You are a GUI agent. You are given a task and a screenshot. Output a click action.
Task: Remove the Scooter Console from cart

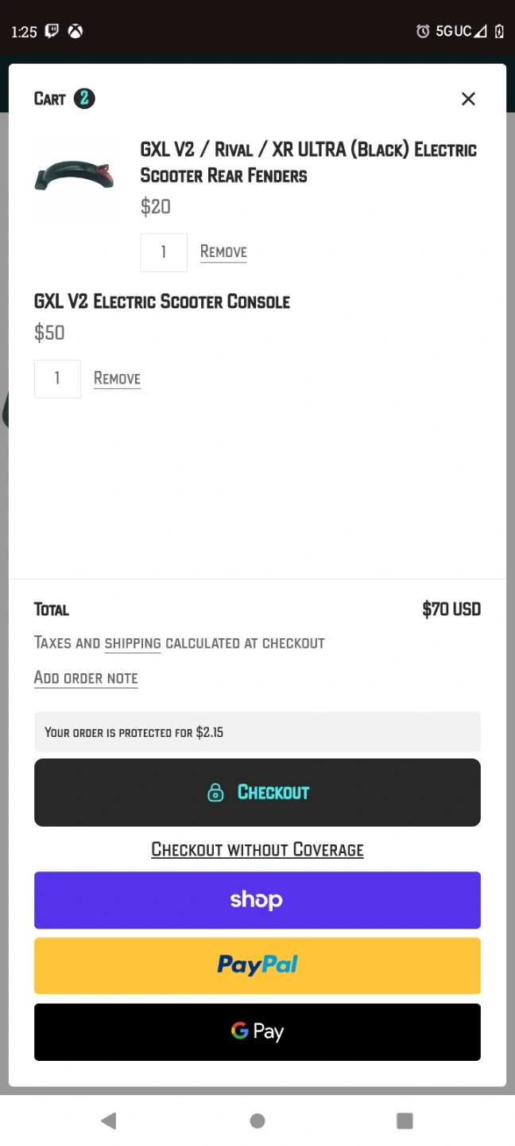[x=117, y=379]
